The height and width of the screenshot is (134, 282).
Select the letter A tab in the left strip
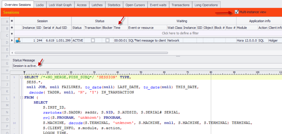click(x=6, y=21)
